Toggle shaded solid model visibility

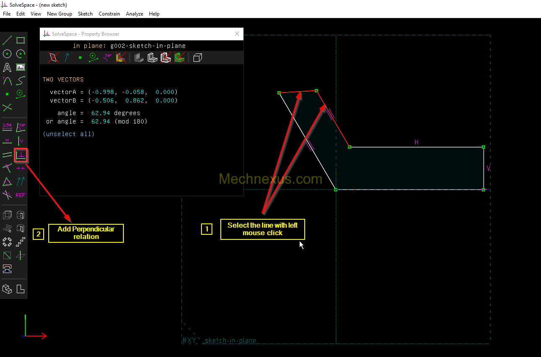pos(139,58)
